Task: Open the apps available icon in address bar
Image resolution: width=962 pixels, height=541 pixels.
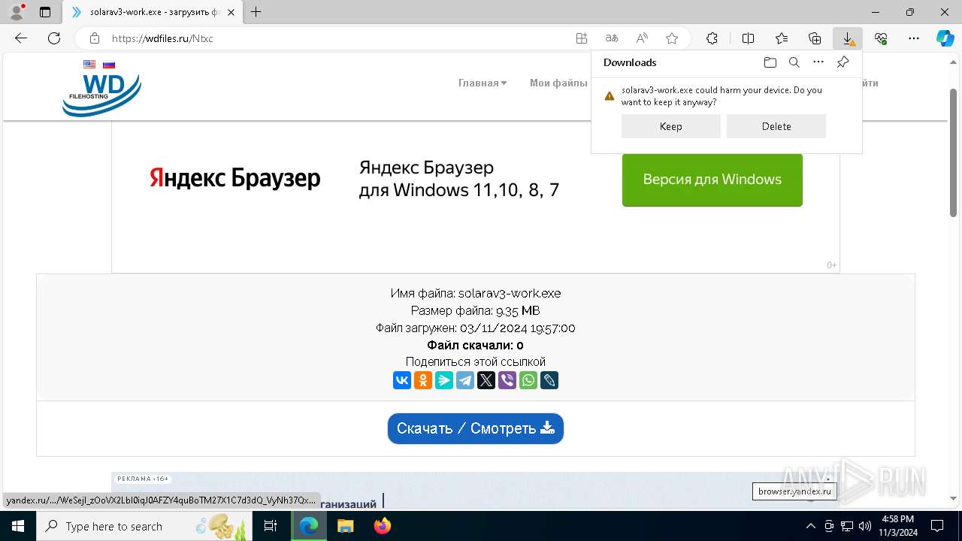Action: coord(582,38)
